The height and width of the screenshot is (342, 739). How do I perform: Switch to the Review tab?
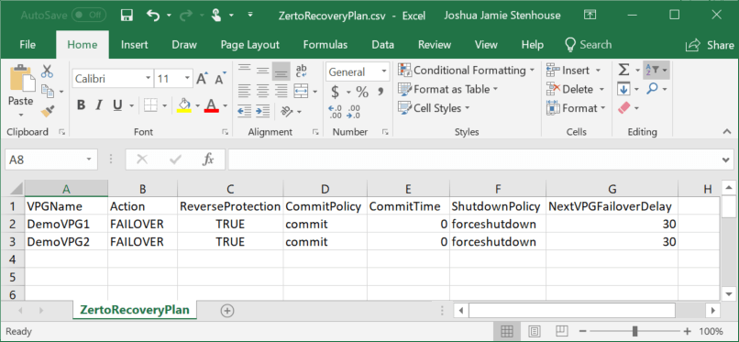[435, 45]
